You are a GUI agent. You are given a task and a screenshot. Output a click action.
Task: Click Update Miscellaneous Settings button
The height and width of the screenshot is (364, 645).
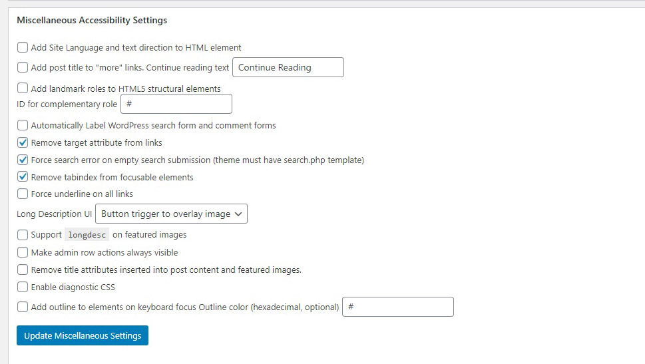point(83,335)
